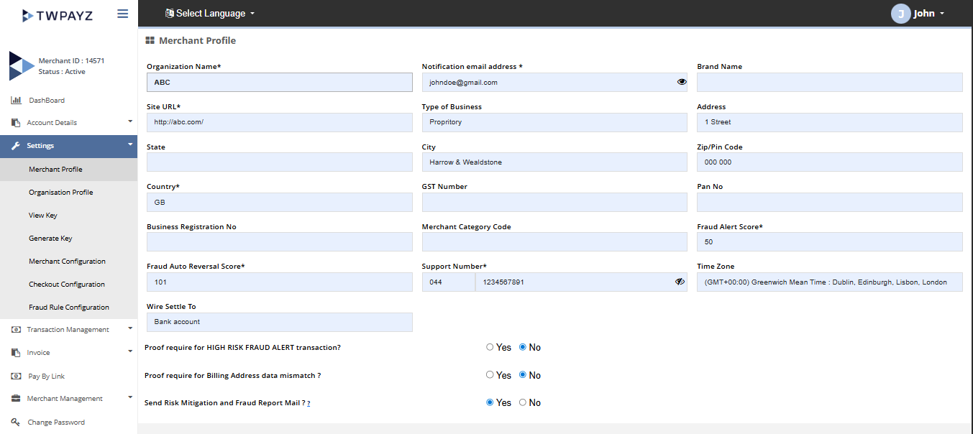The height and width of the screenshot is (434, 973).
Task: Choose No for Fraud Report Mail
Action: click(523, 403)
